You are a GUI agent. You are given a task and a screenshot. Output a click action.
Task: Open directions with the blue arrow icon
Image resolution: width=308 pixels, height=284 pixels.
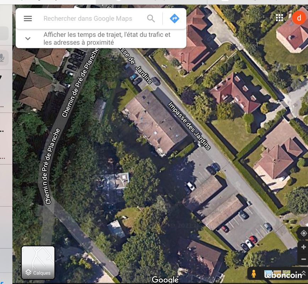point(175,18)
